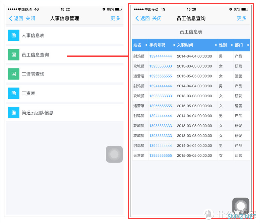Go back with 返回 on 员工信息查询 screen

coord(143,18)
